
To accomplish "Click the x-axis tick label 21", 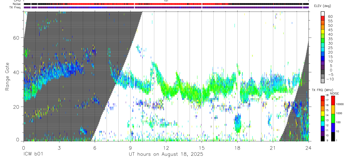I will 273,148.
